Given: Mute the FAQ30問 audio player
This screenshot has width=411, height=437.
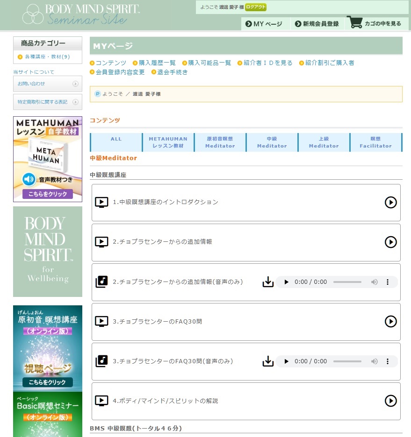Looking at the screenshot, I should (374, 361).
